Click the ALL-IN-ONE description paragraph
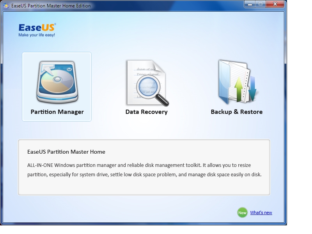This screenshot has height=234, width=312. (144, 170)
